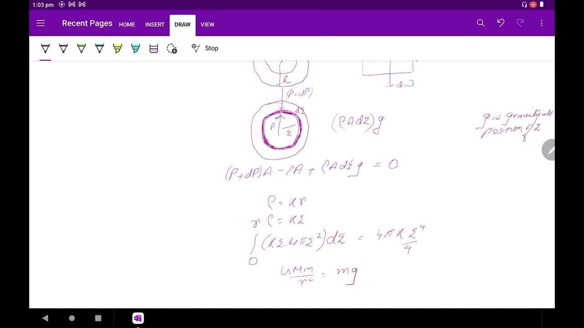
Task: Select the lasso select tool
Action: (172, 49)
